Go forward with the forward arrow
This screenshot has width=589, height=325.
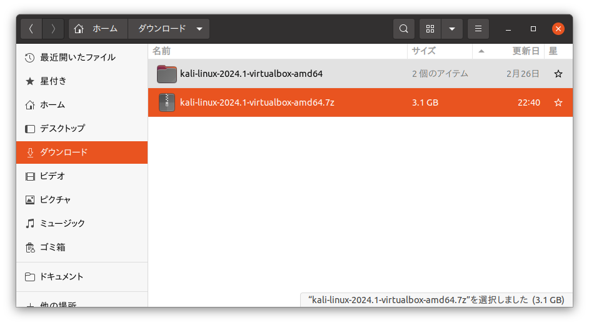click(53, 29)
